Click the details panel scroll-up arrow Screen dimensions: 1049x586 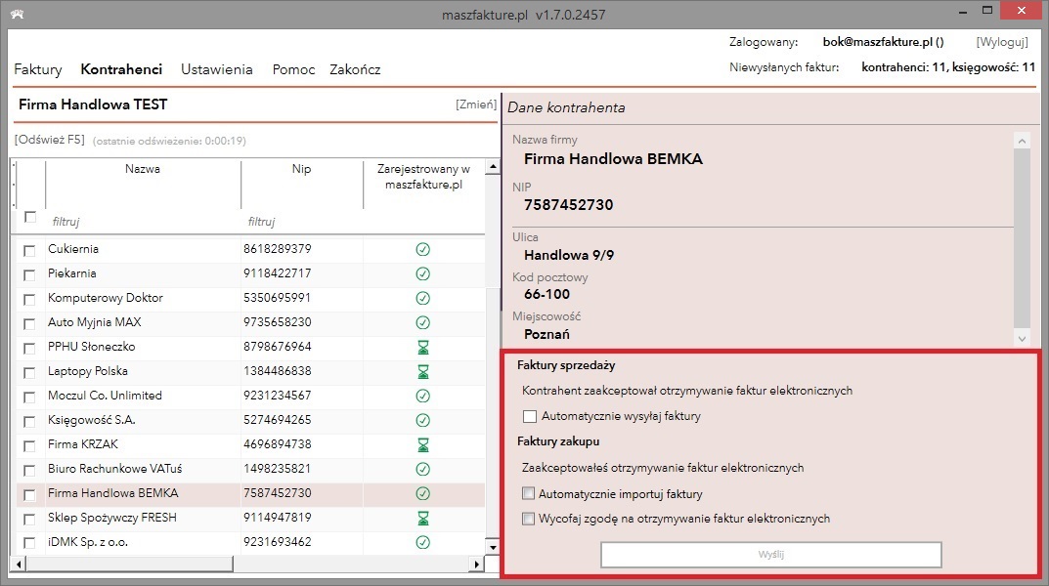(1022, 141)
